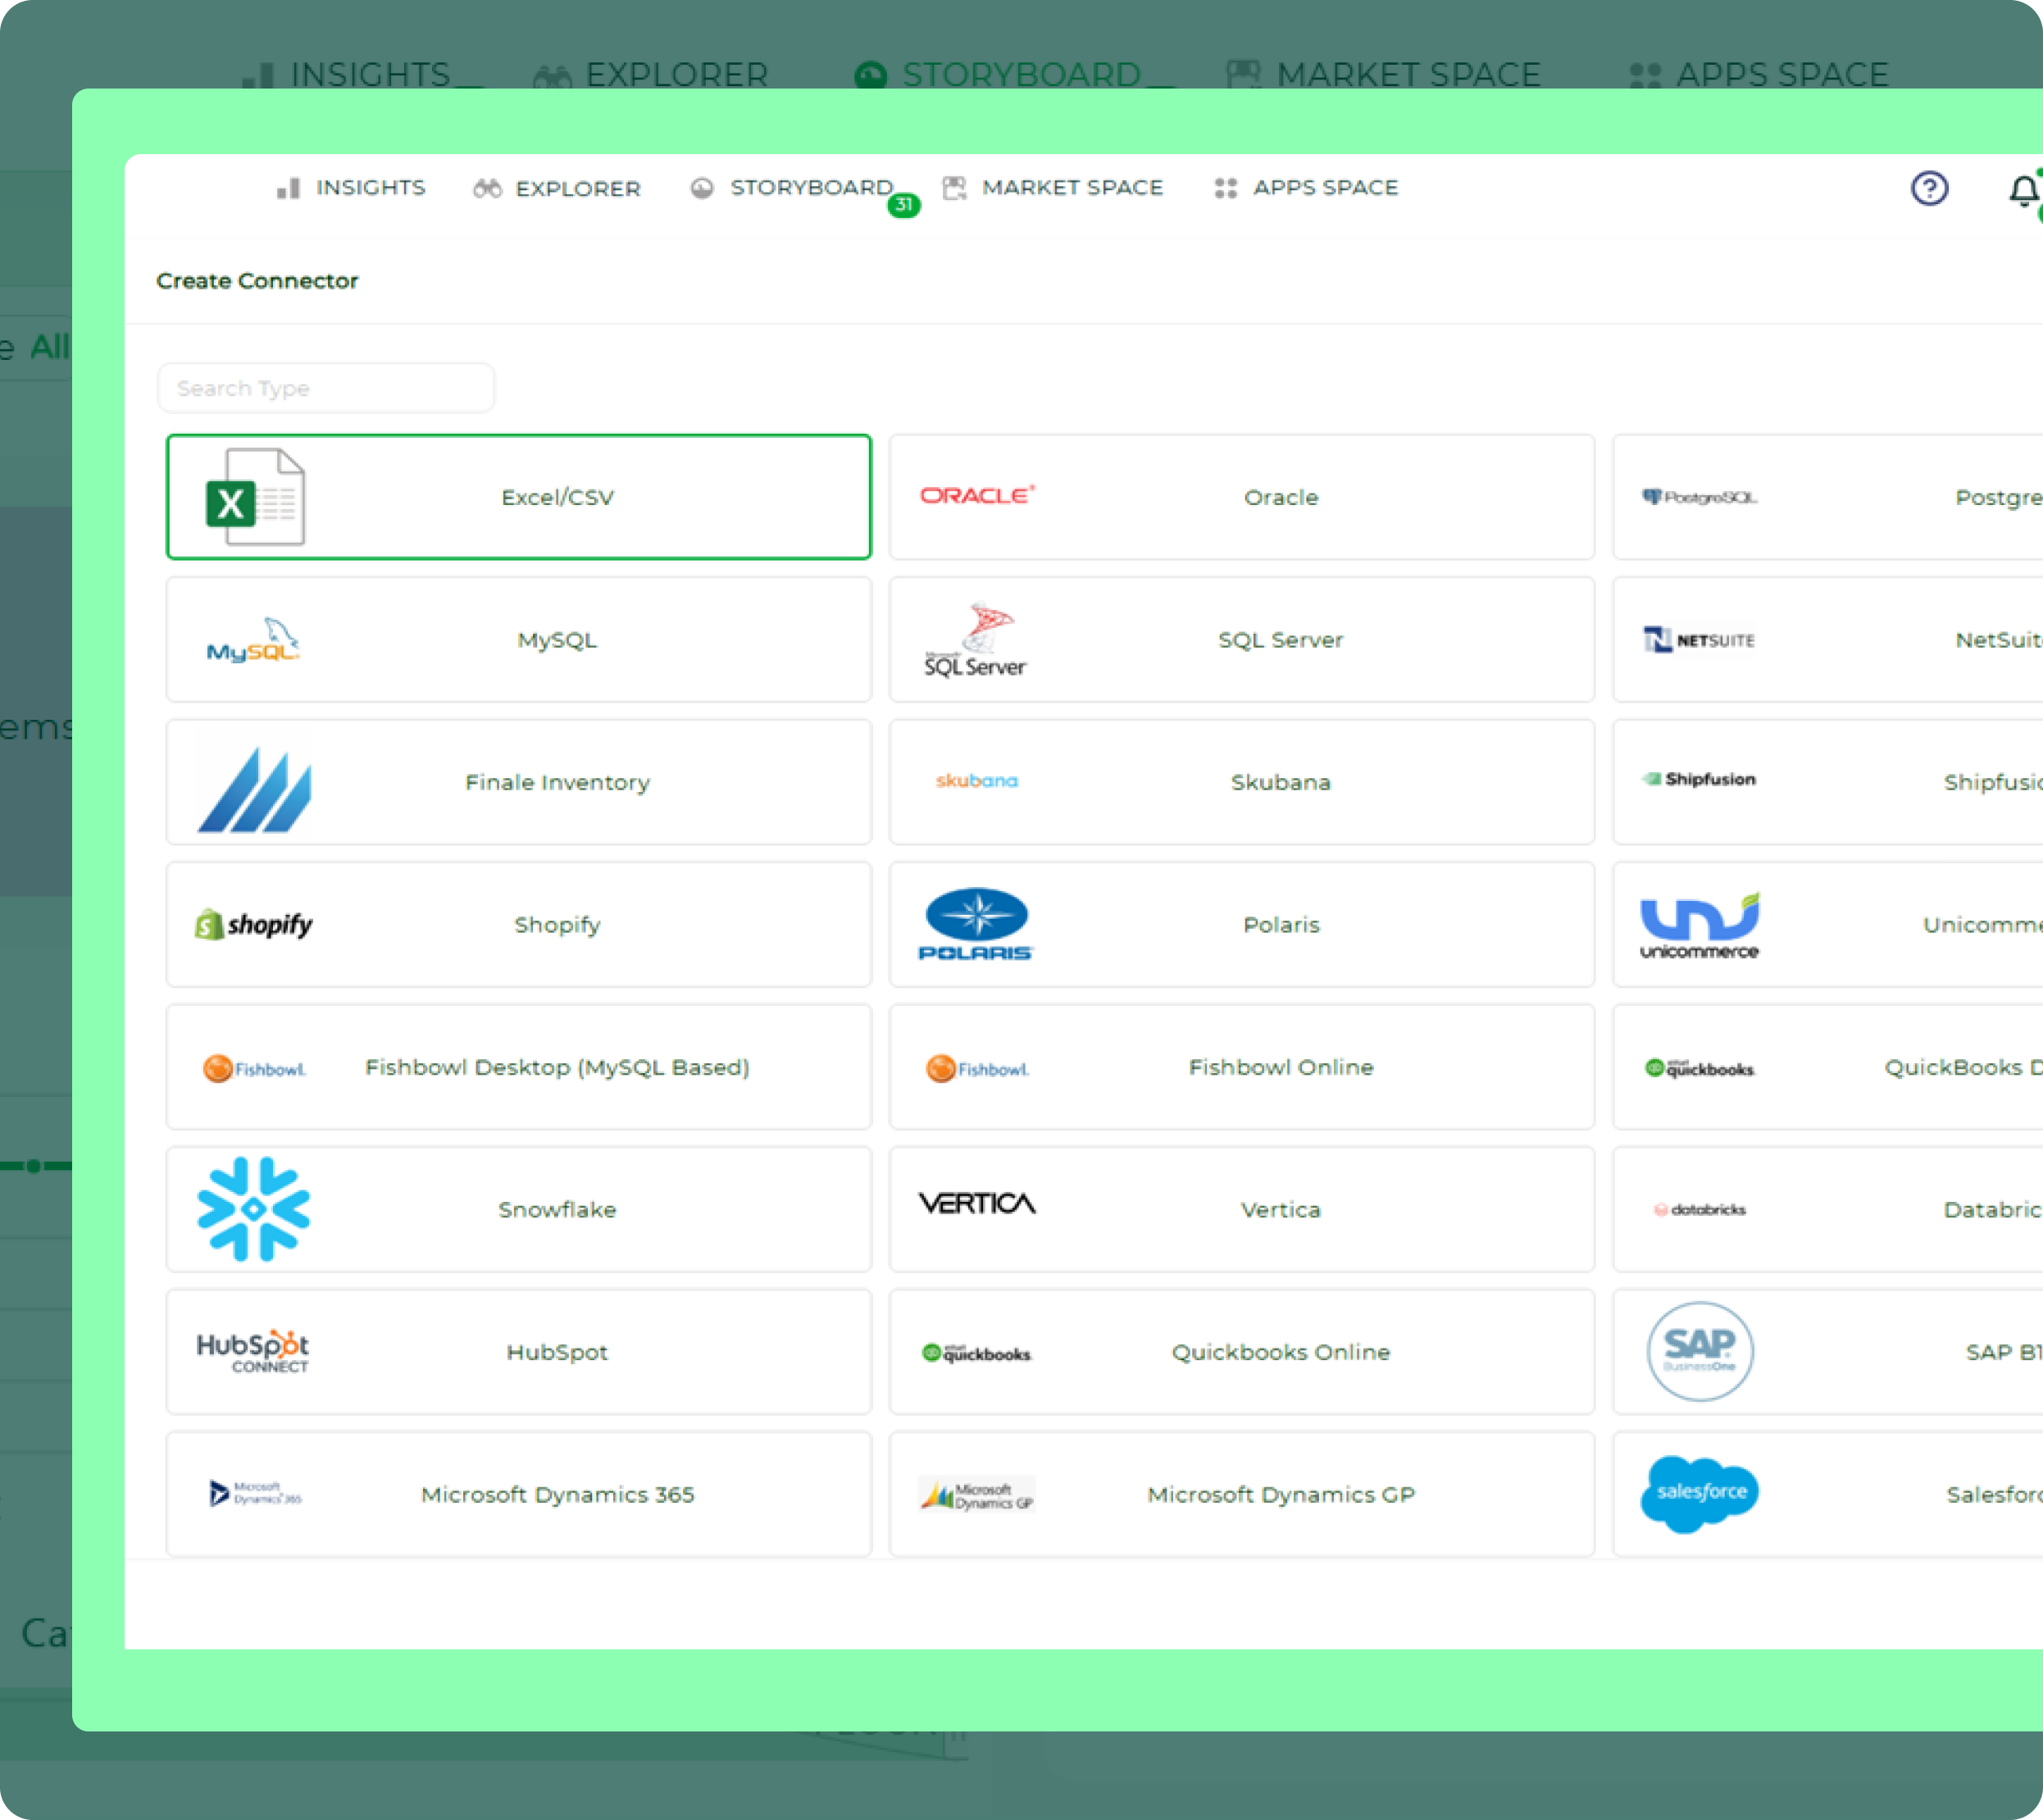
Task: Click the Create Connector heading
Action: click(x=257, y=281)
